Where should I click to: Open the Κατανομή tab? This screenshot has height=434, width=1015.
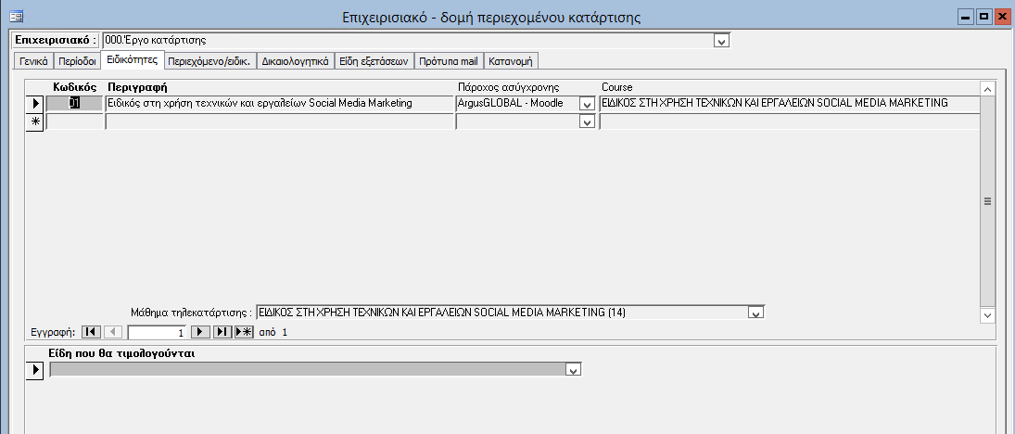point(511,62)
